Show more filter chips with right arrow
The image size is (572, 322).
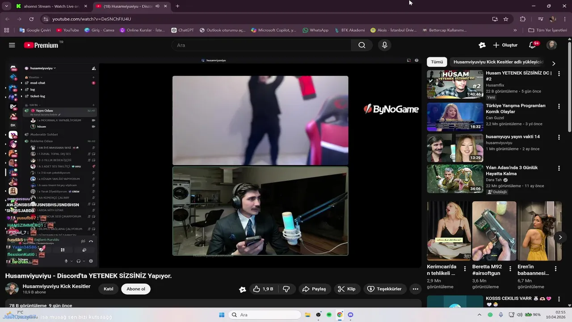(x=554, y=63)
